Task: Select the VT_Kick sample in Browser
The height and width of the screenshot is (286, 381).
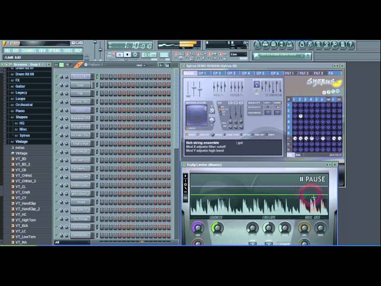Action: pos(22,226)
